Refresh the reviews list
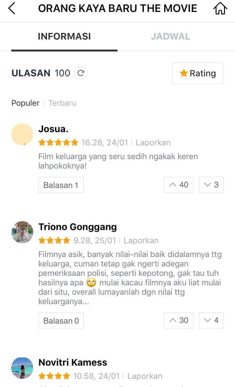The height and width of the screenshot is (387, 235). pos(81,73)
